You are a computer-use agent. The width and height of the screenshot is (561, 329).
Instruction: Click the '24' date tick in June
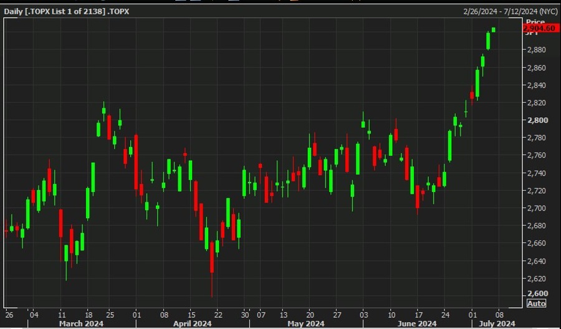(444, 315)
